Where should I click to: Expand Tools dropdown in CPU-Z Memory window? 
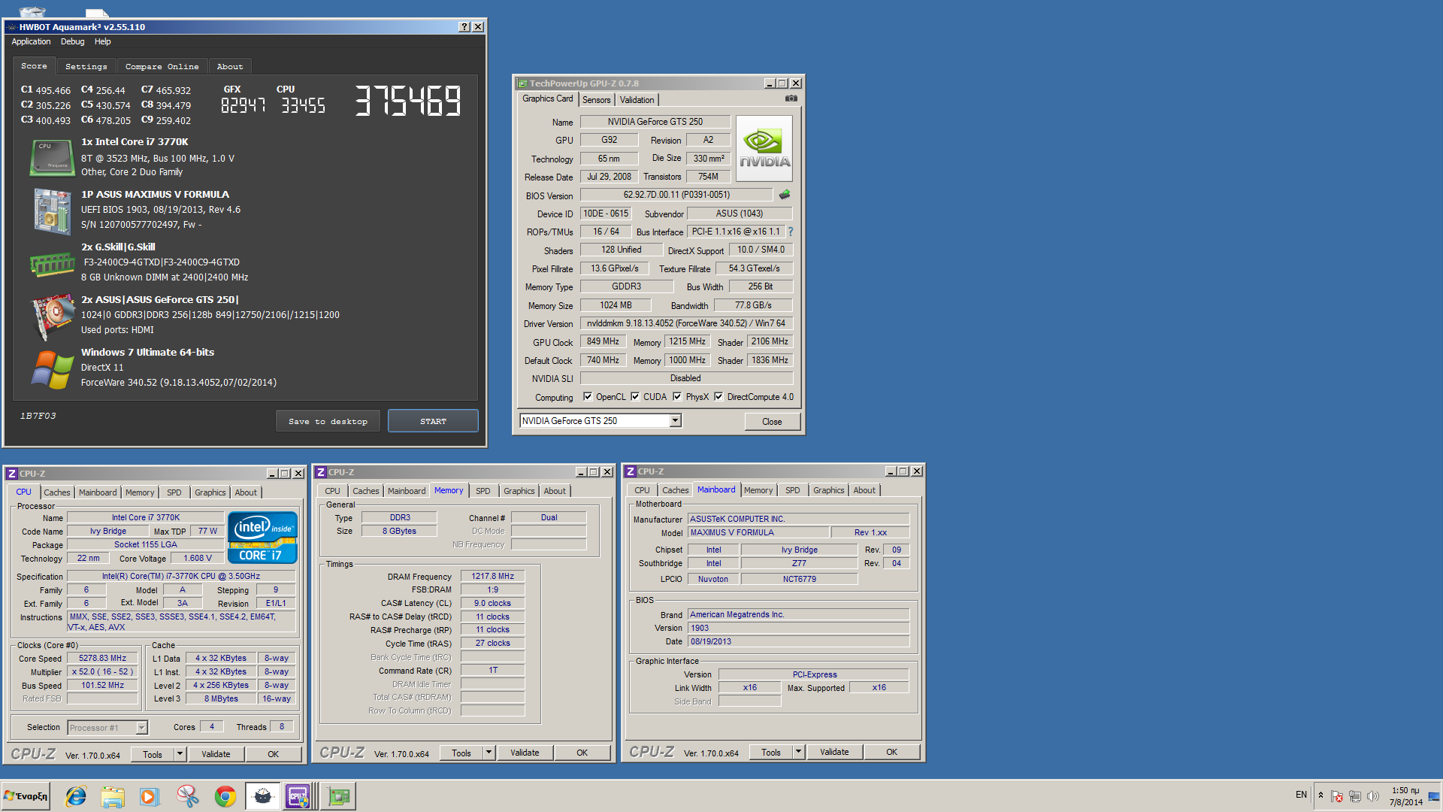[489, 753]
